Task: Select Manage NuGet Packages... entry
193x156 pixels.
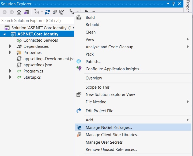Action: [133, 127]
